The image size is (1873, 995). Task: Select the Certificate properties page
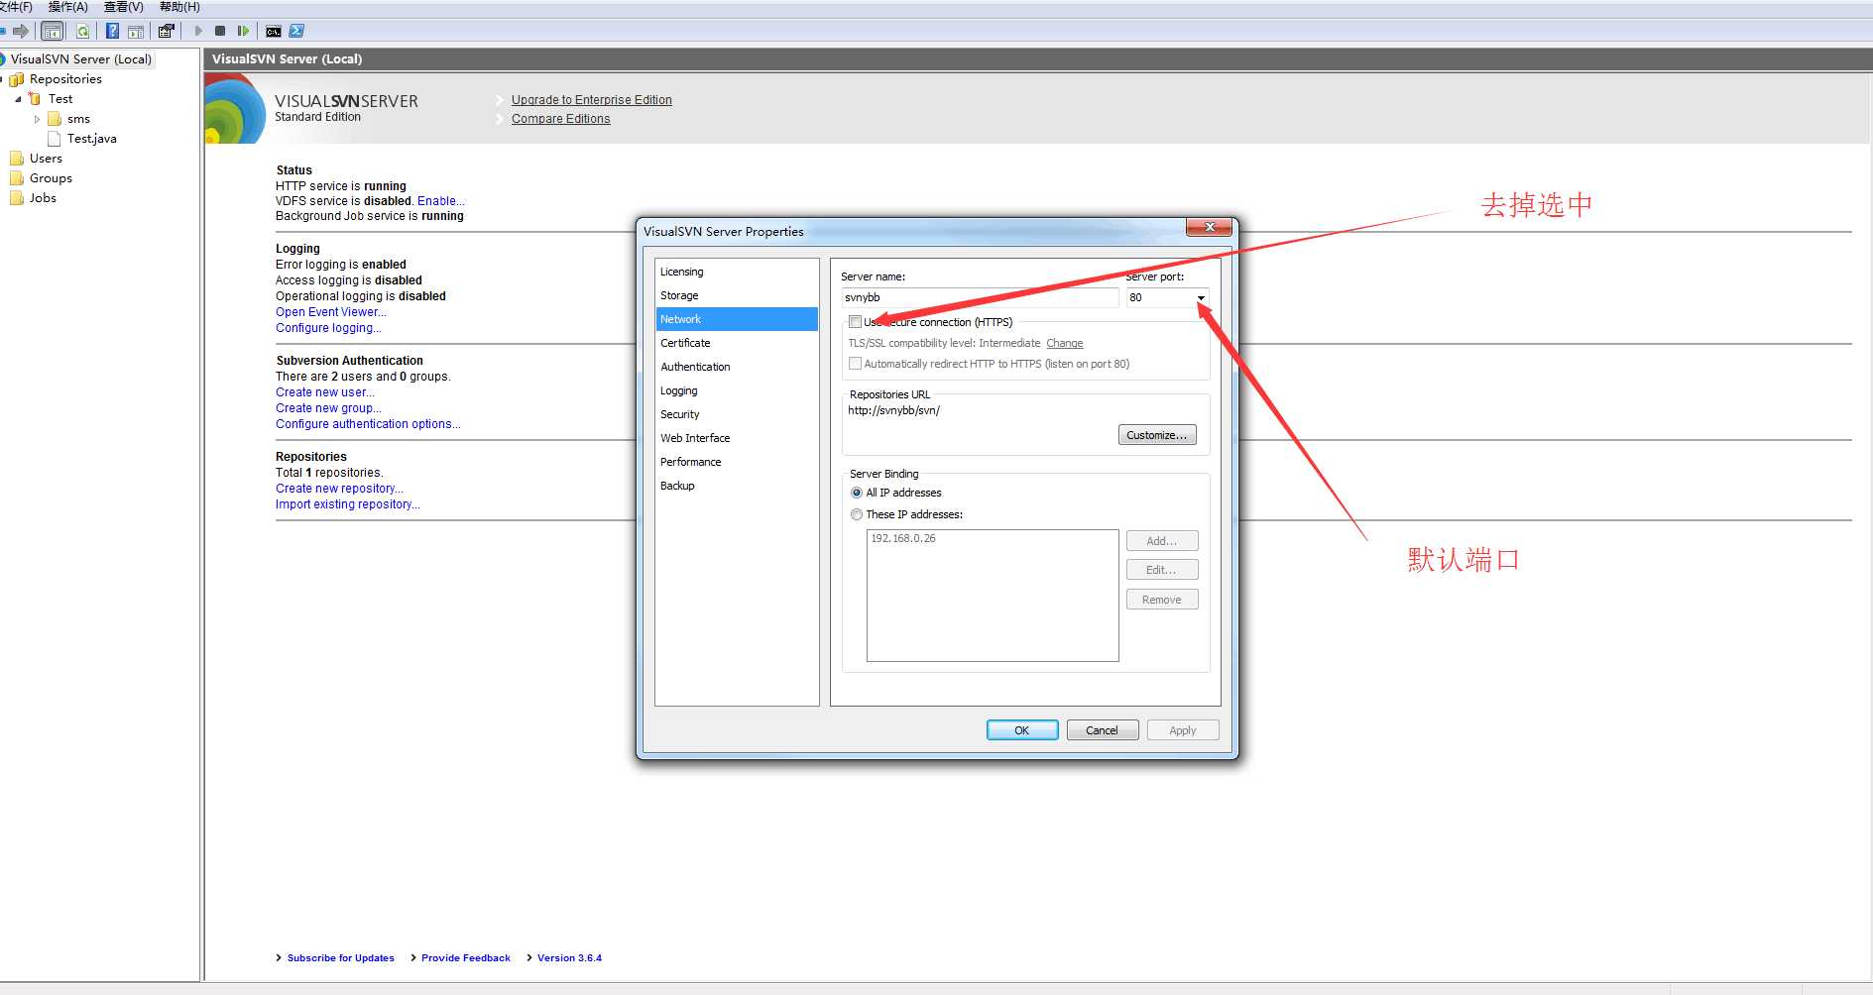click(737, 343)
